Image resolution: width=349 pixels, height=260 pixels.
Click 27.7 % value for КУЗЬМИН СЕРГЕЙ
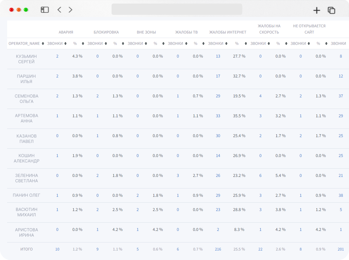coord(239,56)
